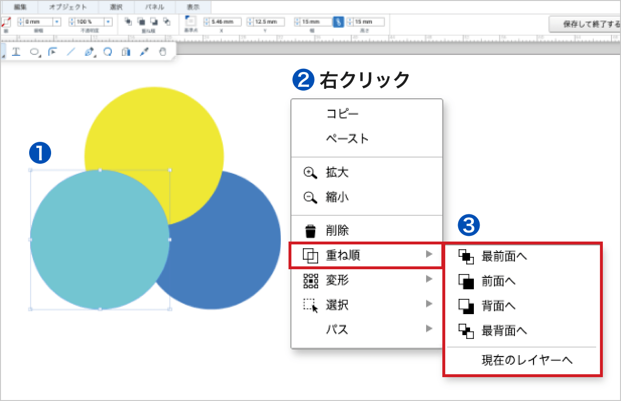
Task: Click the arrow beside 変形
Action: [x=429, y=280]
